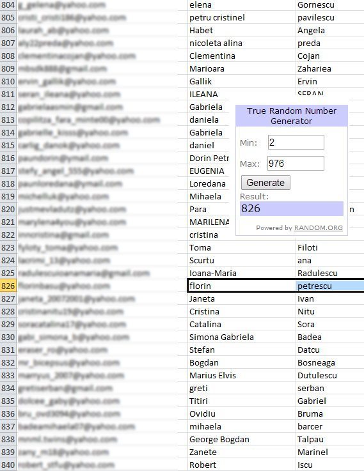Screen dimensions: 364x471
Task: Select row header 804
Action: tap(8, 5)
